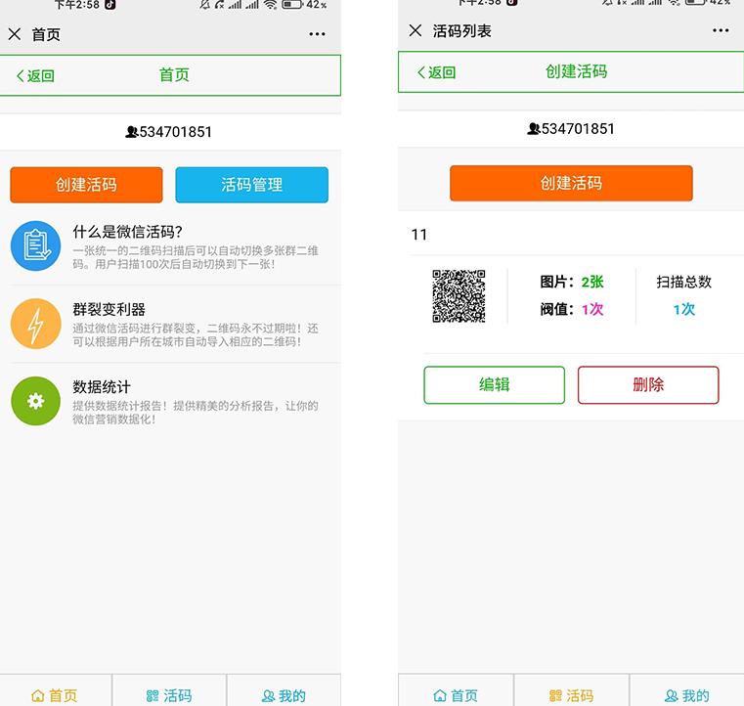Open the 什么是微信活码? title

coord(128,232)
